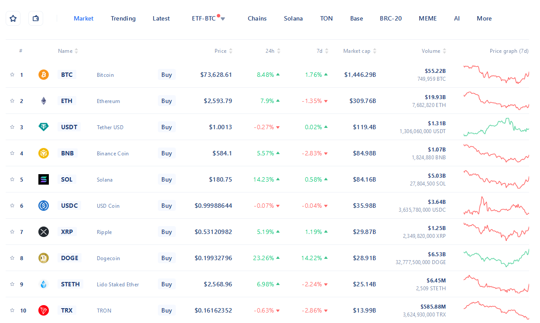This screenshot has width=540, height=323.
Task: Click the Bitcoin coin logo
Action: click(44, 75)
